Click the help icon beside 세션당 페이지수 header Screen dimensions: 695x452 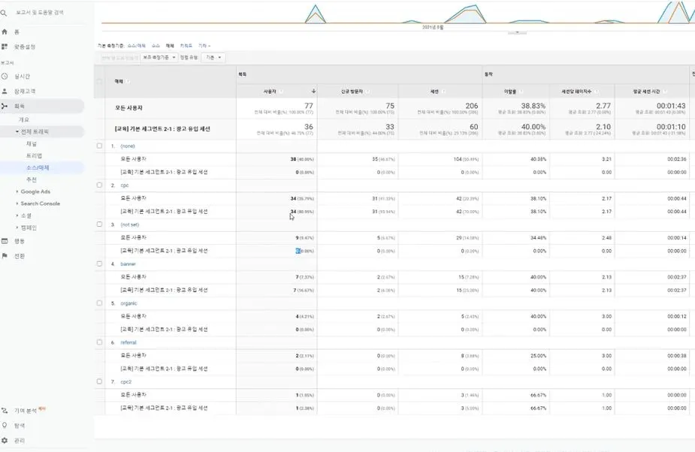point(597,92)
